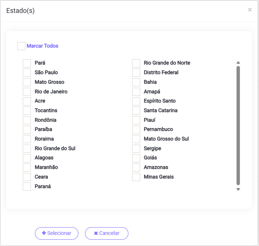Viewport: 259px width, 246px height.
Task: Select the Tocantins checkbox
Action: (27, 111)
